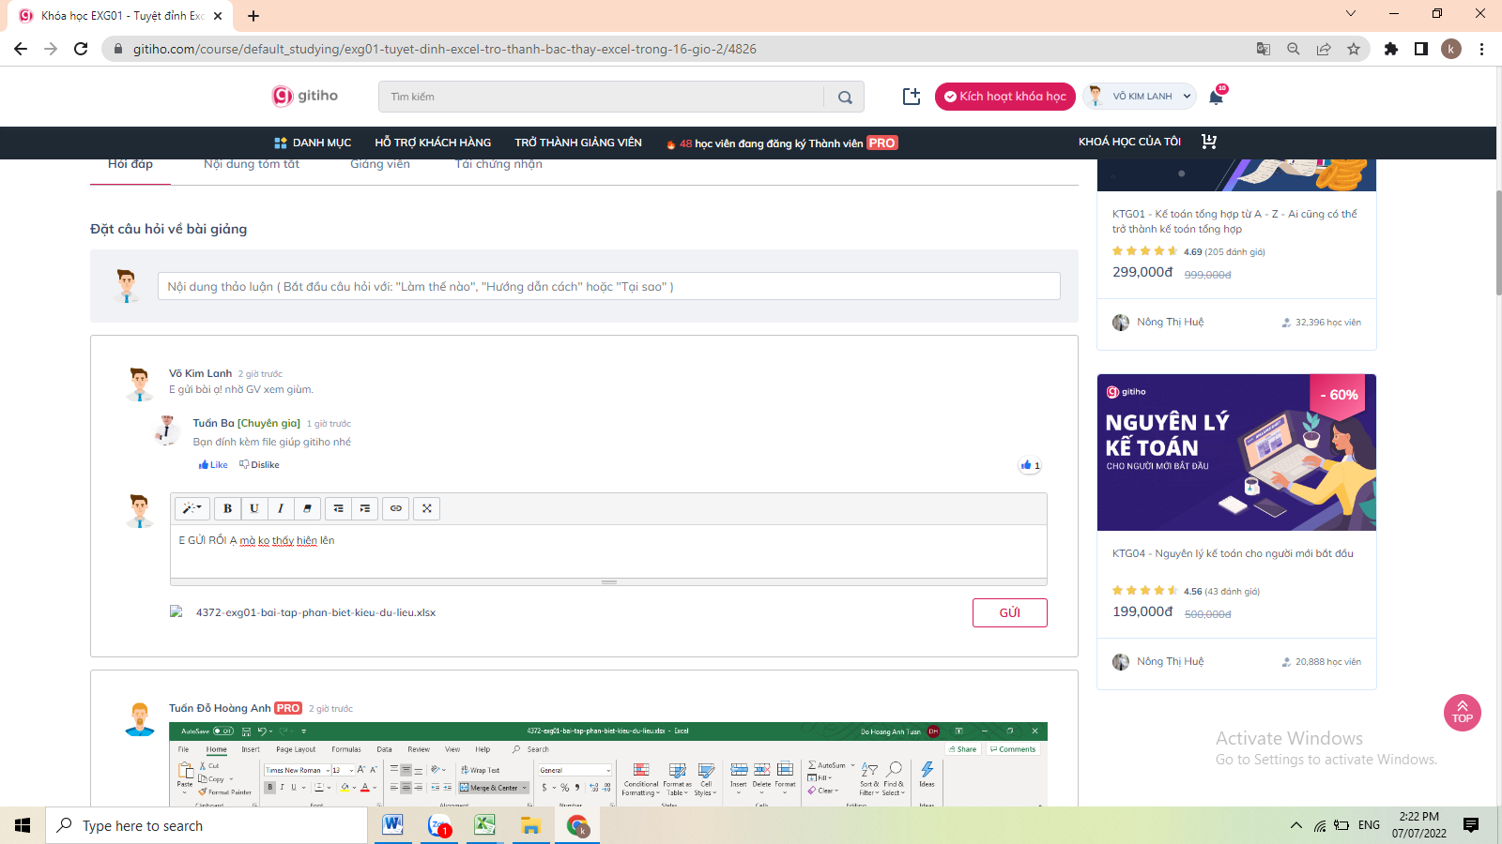Open the shopping cart icon
This screenshot has width=1502, height=844.
(1209, 142)
